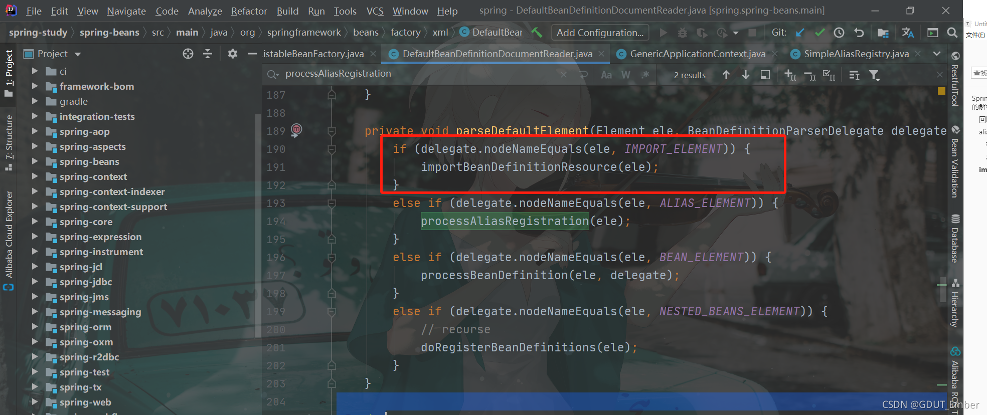Click the method gutter icon on line 189

coord(296,130)
